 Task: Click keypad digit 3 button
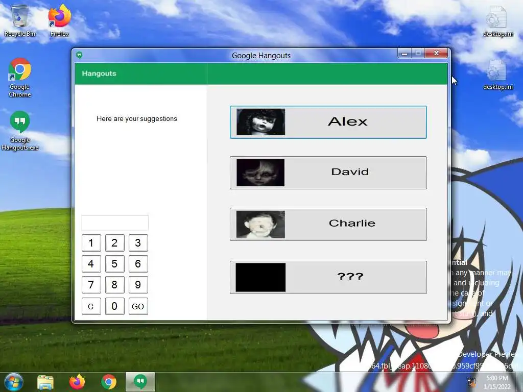[x=138, y=242]
